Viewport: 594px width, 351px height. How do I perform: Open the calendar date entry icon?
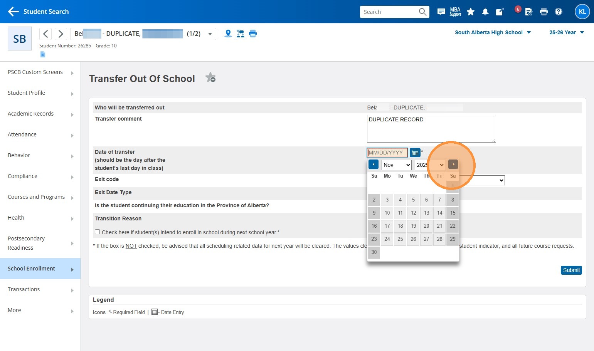point(415,153)
